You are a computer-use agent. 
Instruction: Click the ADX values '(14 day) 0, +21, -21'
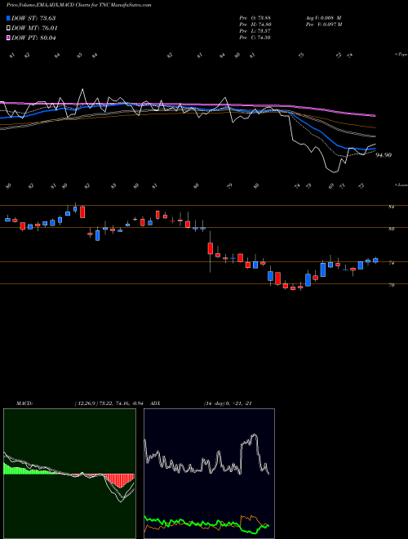228,403
